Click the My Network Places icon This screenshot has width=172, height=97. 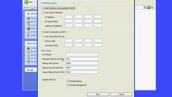(28, 62)
